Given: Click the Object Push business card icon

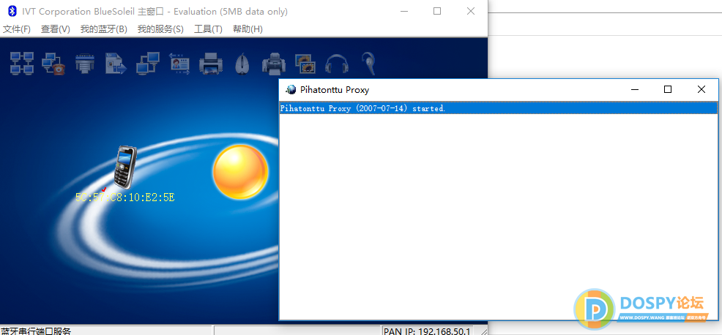Looking at the screenshot, I should pyautogui.click(x=179, y=63).
